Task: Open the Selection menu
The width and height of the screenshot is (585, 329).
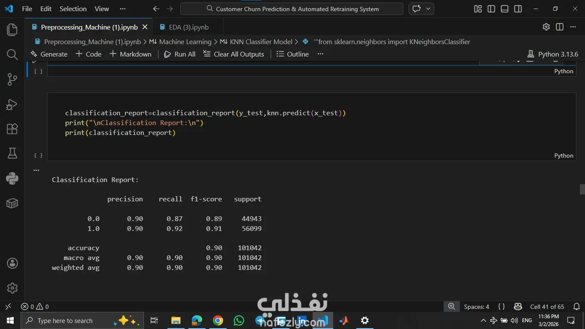Action: click(73, 9)
